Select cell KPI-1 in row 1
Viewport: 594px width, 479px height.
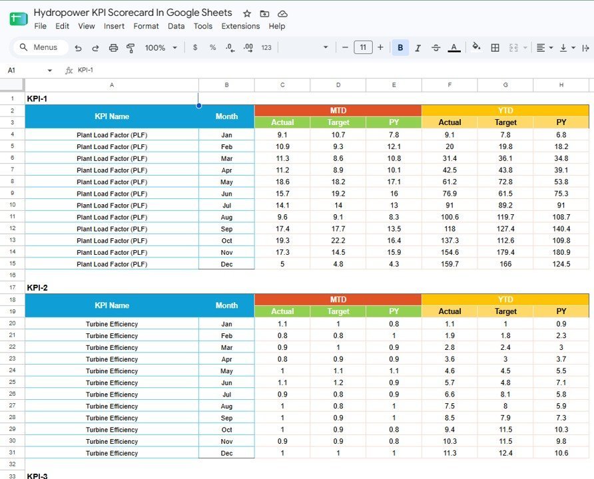pyautogui.click(x=112, y=98)
